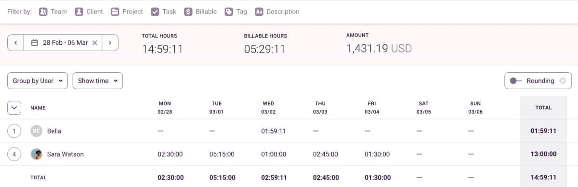
Task: Filter by Billable dollar icon
Action: 188,12
